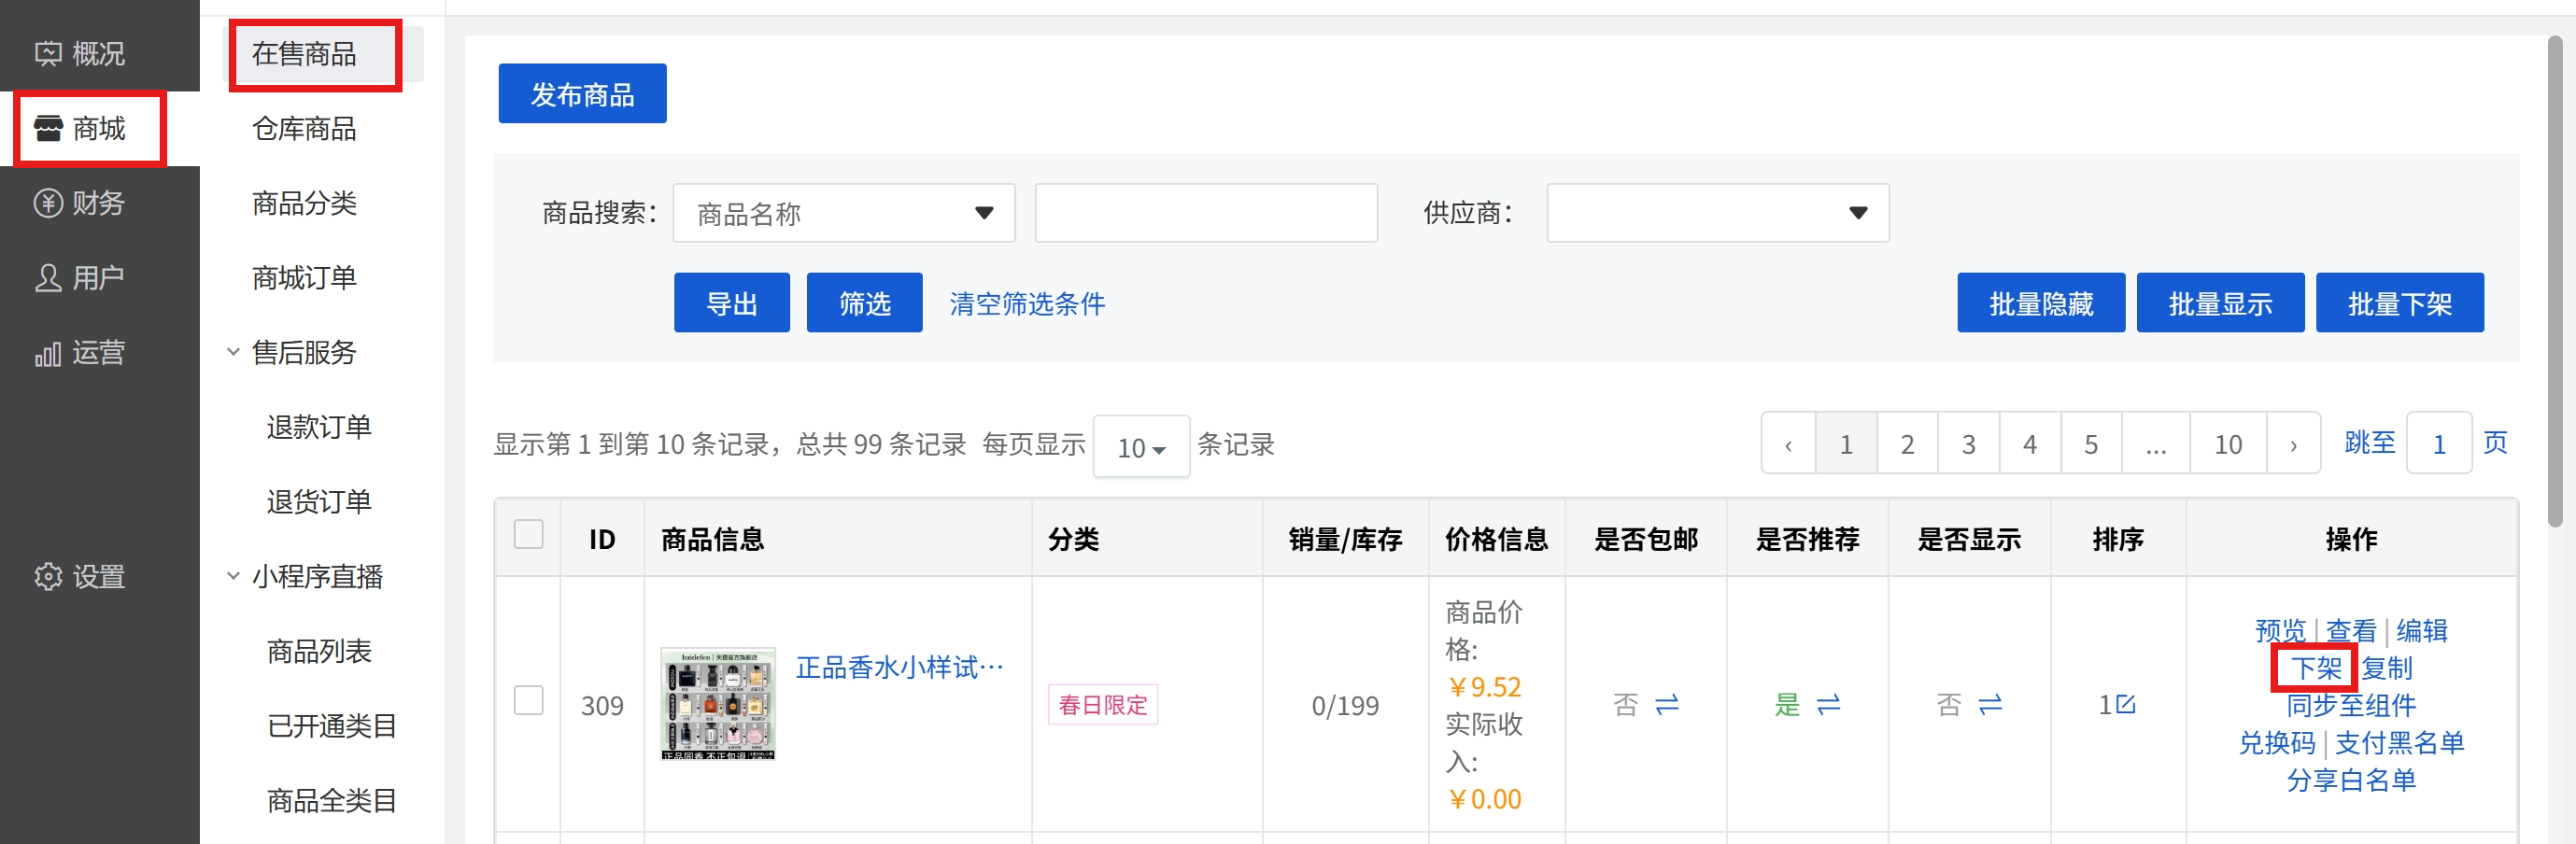Open the 用户 user section icon
Screen dimensions: 2576x844
coord(48,278)
